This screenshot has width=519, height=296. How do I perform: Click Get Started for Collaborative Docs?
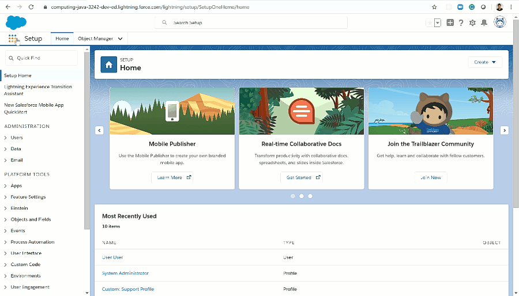(301, 177)
